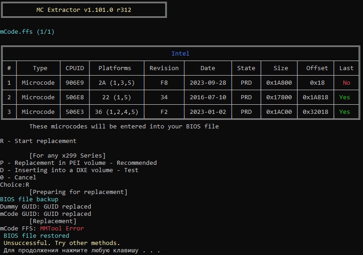Click the 'Для продолжения нажмите любую клавишу' prompt
The height and width of the screenshot is (255, 363).
[82, 250]
